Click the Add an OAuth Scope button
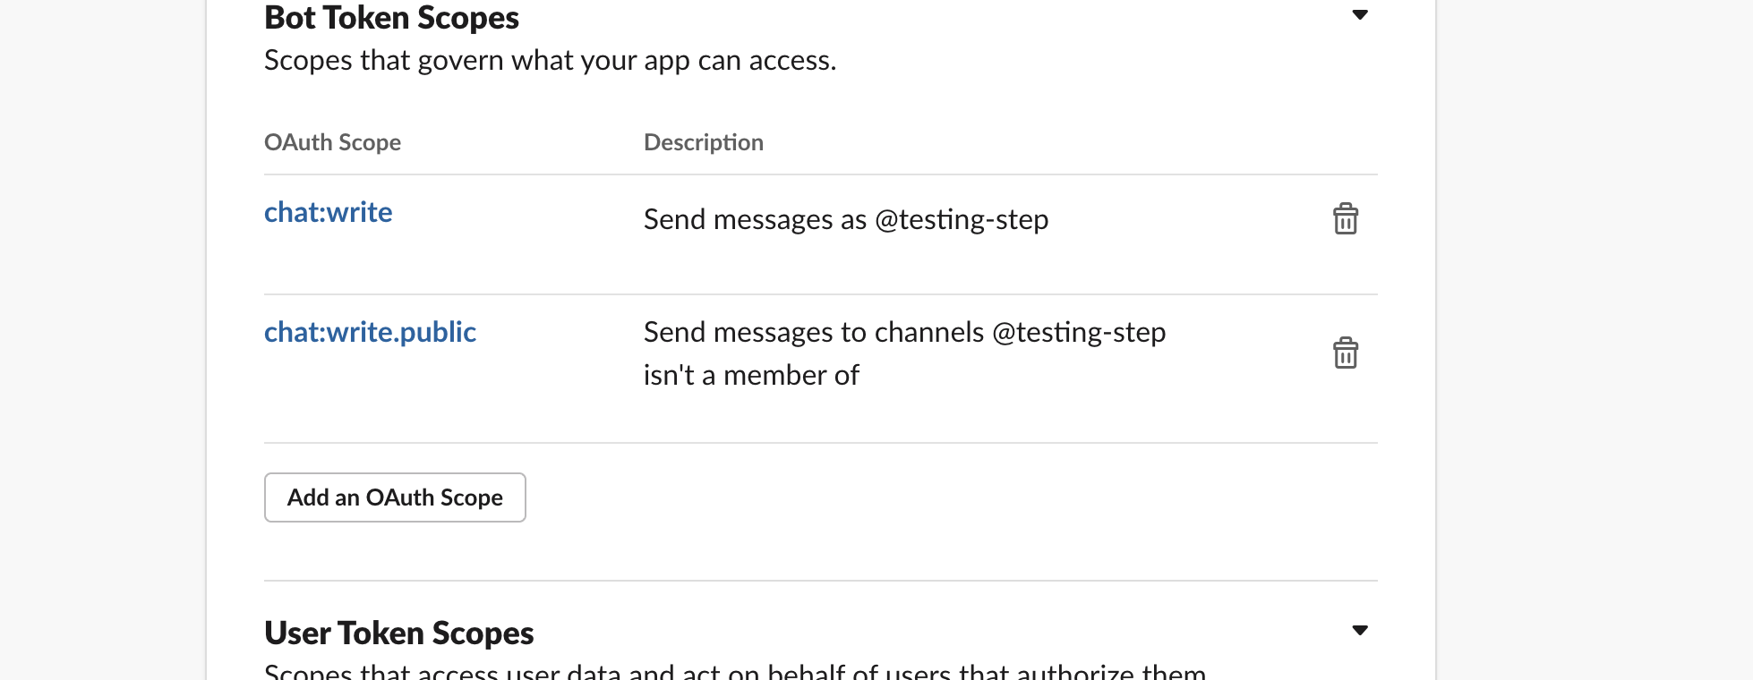 click(x=395, y=497)
